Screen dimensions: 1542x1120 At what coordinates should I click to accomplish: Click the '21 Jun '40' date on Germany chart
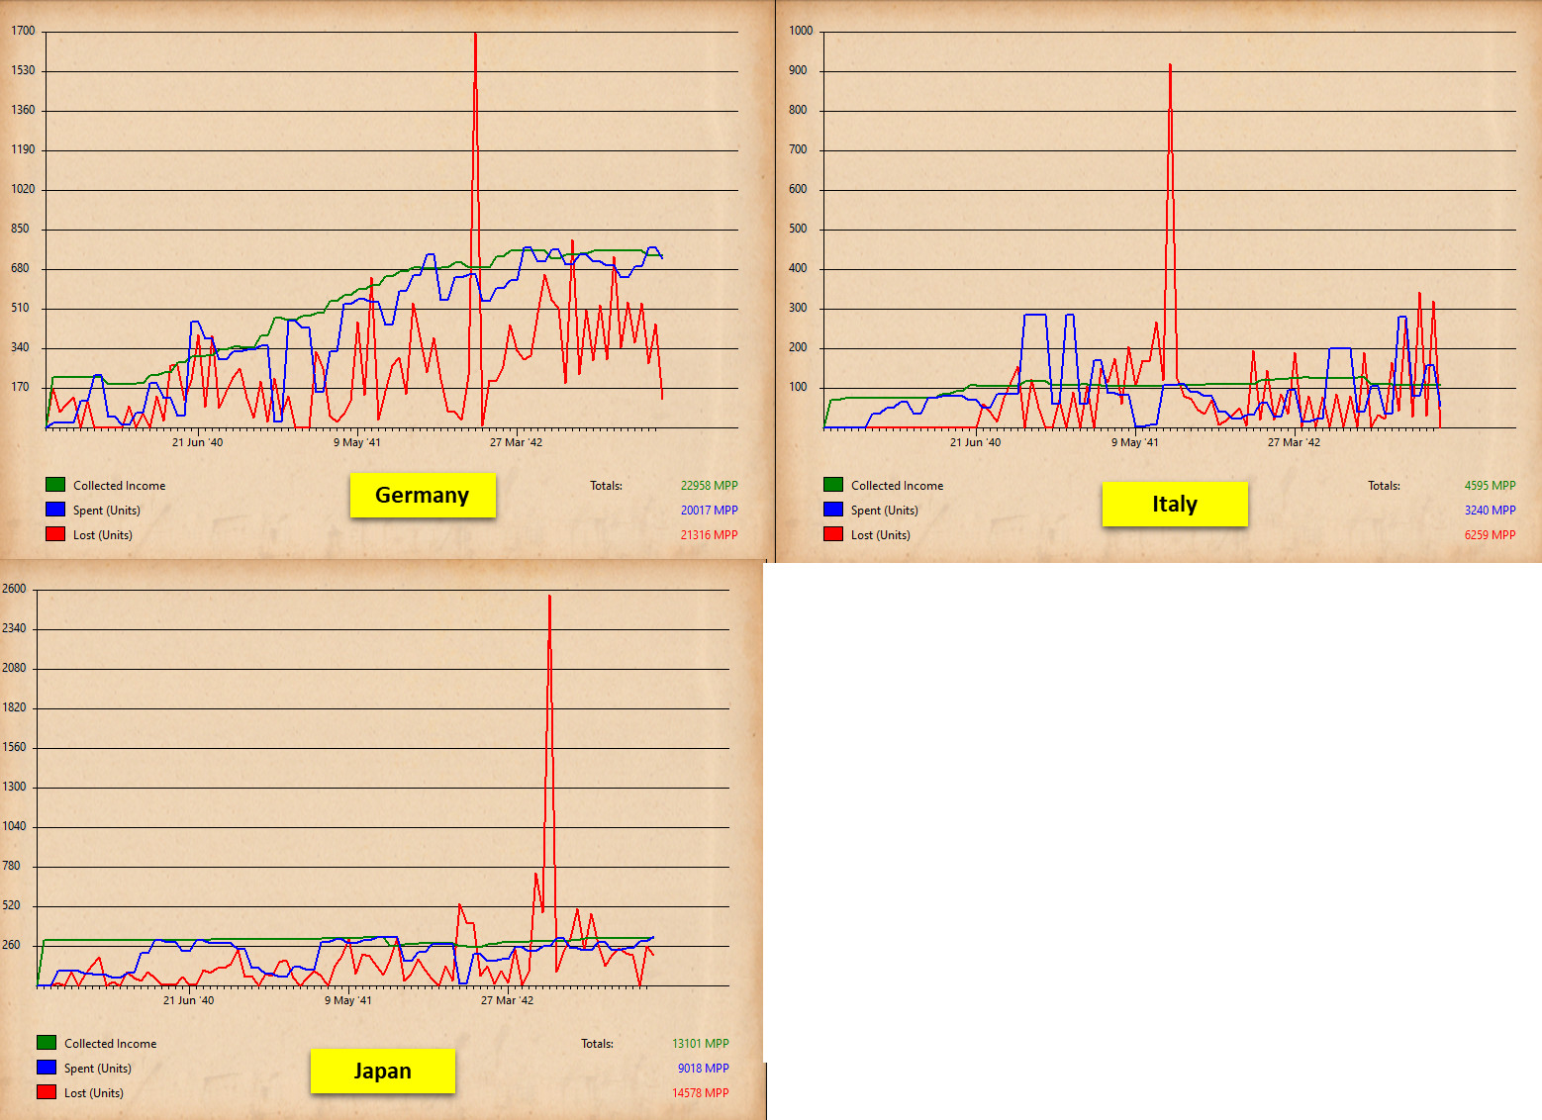(x=198, y=442)
